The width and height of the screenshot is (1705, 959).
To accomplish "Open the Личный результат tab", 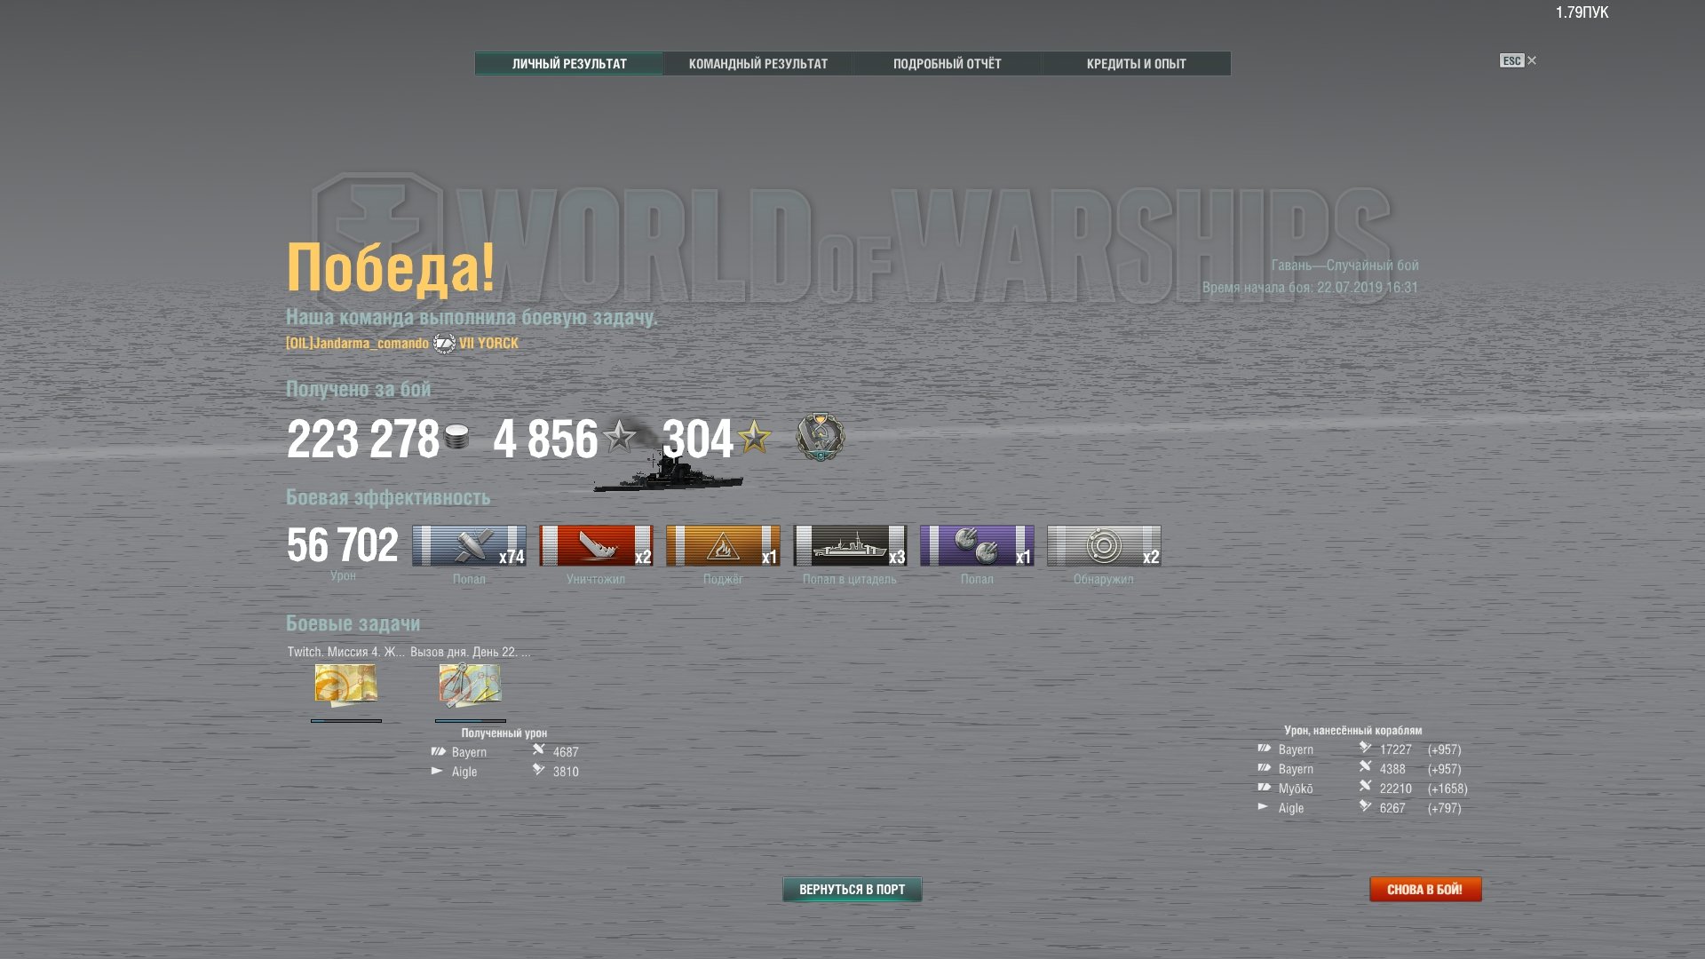I will point(569,64).
